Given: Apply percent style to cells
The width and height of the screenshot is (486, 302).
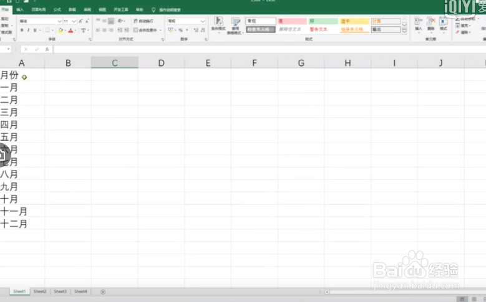Looking at the screenshot, I should point(181,30).
